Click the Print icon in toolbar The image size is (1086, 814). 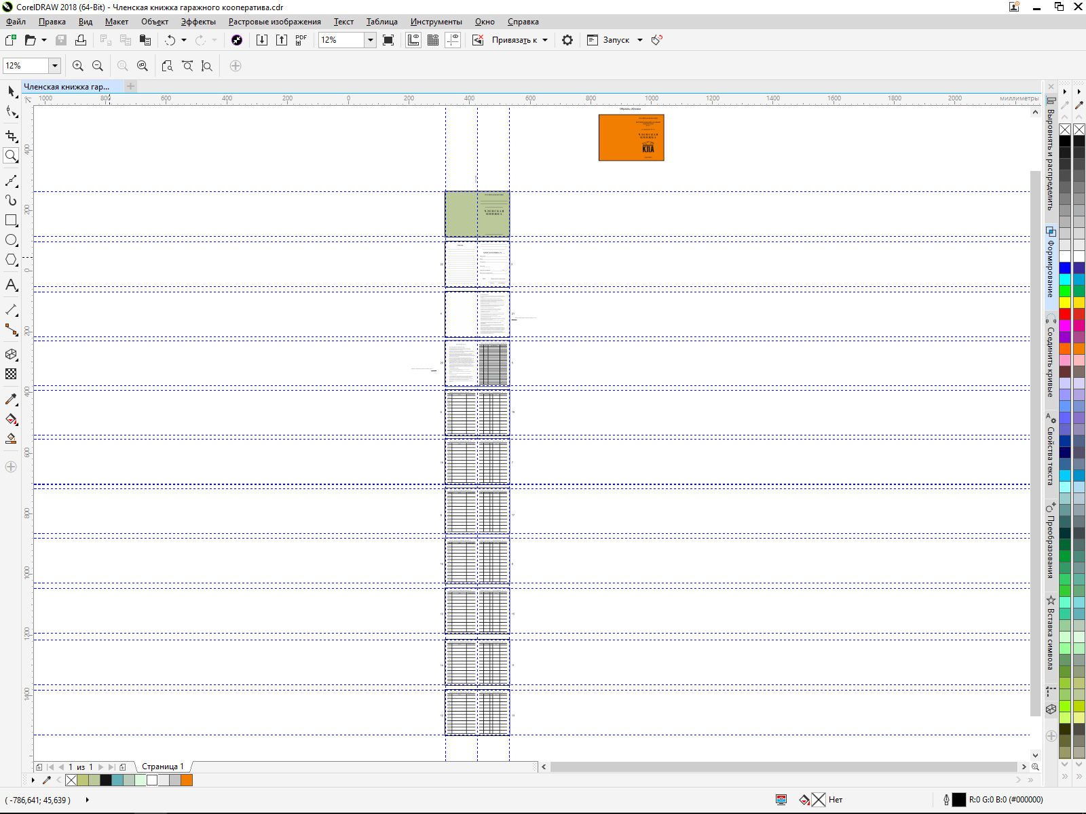click(x=81, y=40)
